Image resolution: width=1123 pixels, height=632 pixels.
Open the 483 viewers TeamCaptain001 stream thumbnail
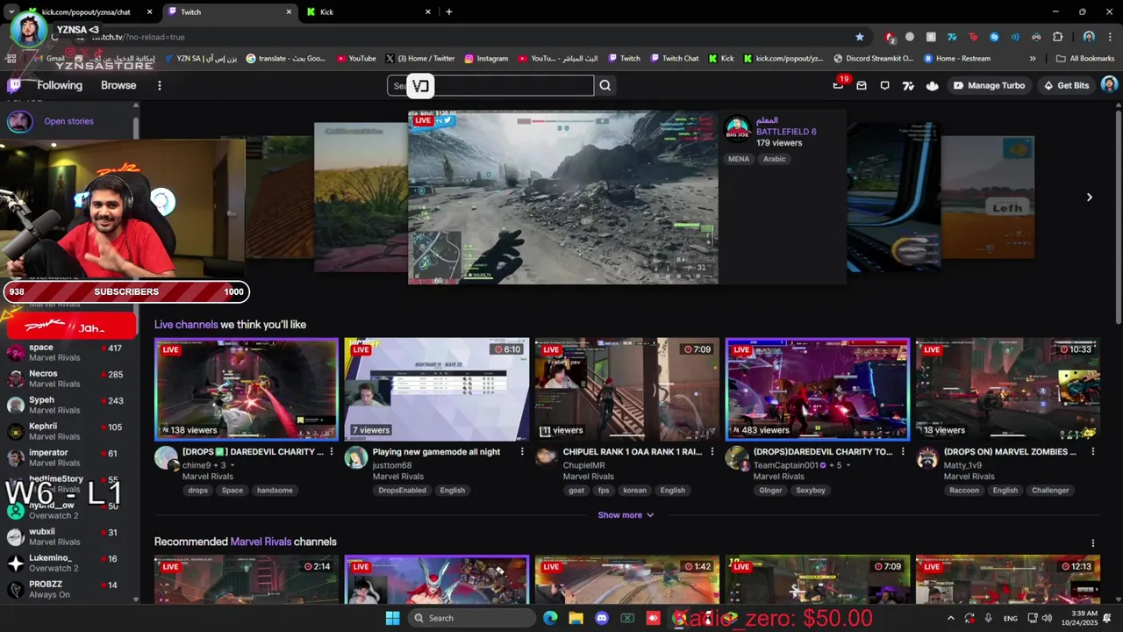coord(818,389)
